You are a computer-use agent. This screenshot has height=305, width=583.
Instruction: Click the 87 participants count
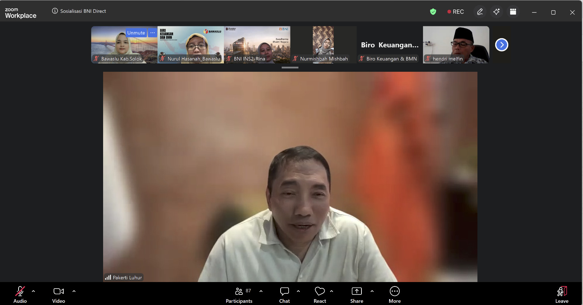(x=249, y=291)
